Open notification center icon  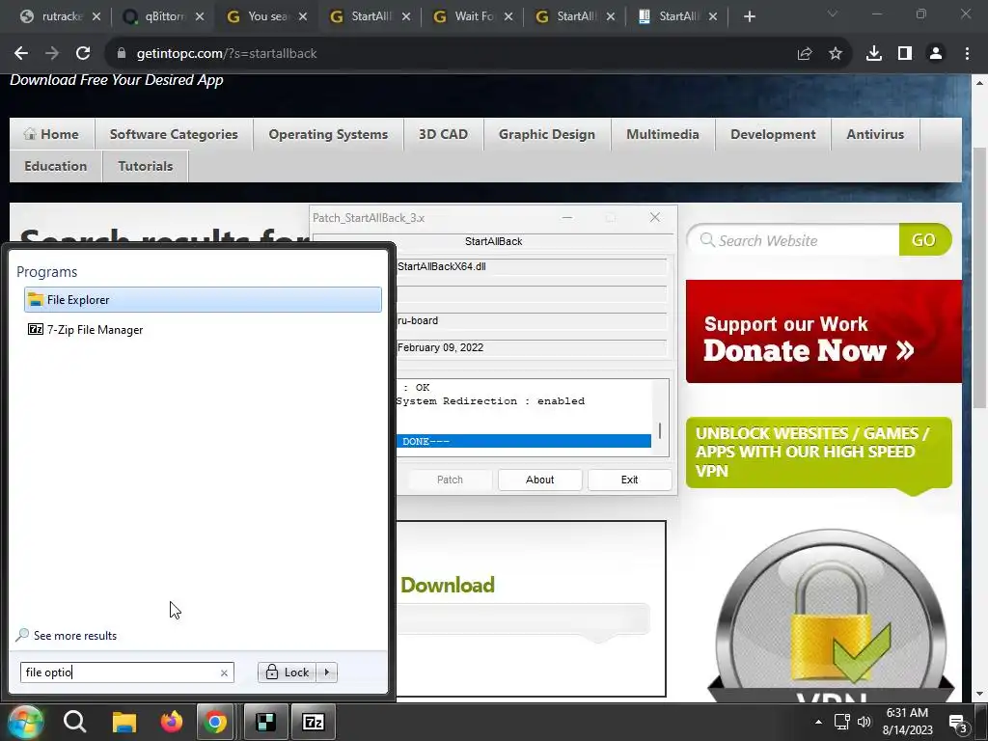pos(958,724)
